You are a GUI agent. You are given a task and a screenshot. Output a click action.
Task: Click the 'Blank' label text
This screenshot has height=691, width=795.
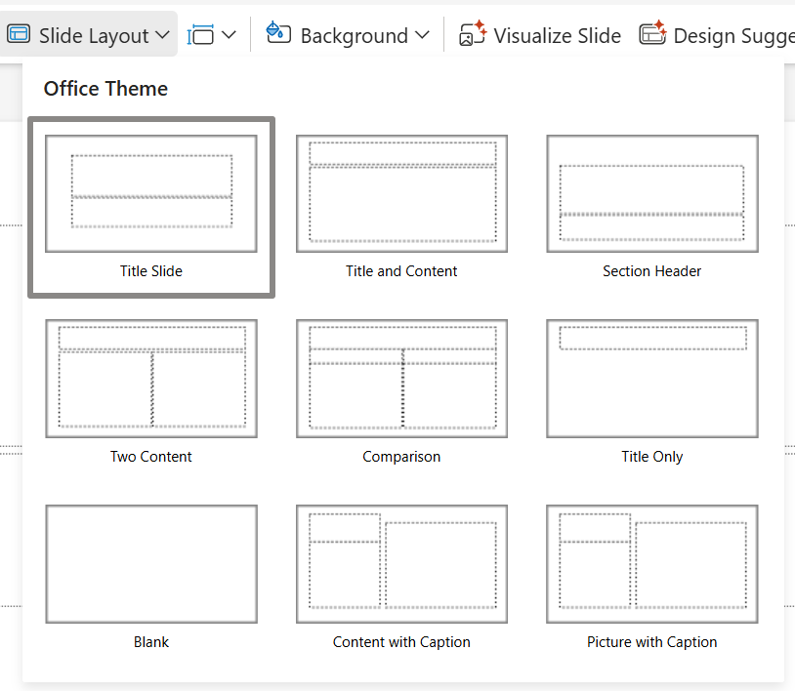[x=151, y=642]
